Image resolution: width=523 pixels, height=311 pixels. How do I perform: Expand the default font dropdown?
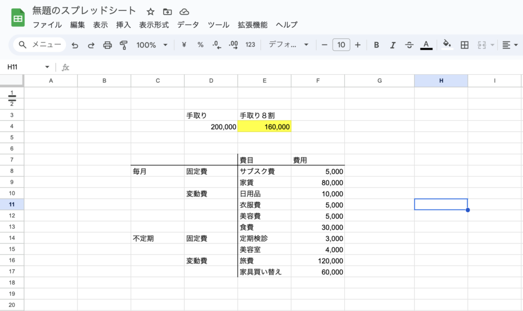(x=288, y=45)
